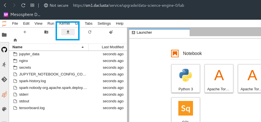Select the JUPYTER_NOTEBOOK_CONFIG_CO… file

[68, 74]
